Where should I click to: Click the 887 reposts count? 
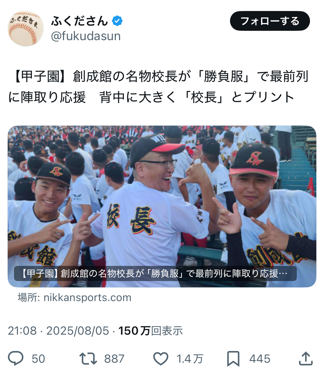[114, 359]
